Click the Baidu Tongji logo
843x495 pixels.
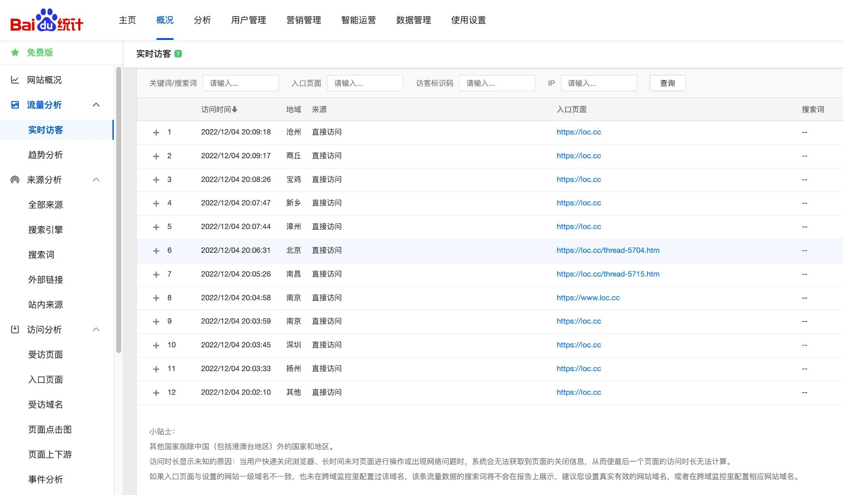tap(47, 20)
